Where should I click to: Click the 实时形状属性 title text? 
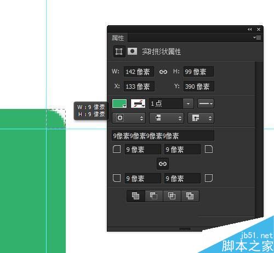click(162, 51)
